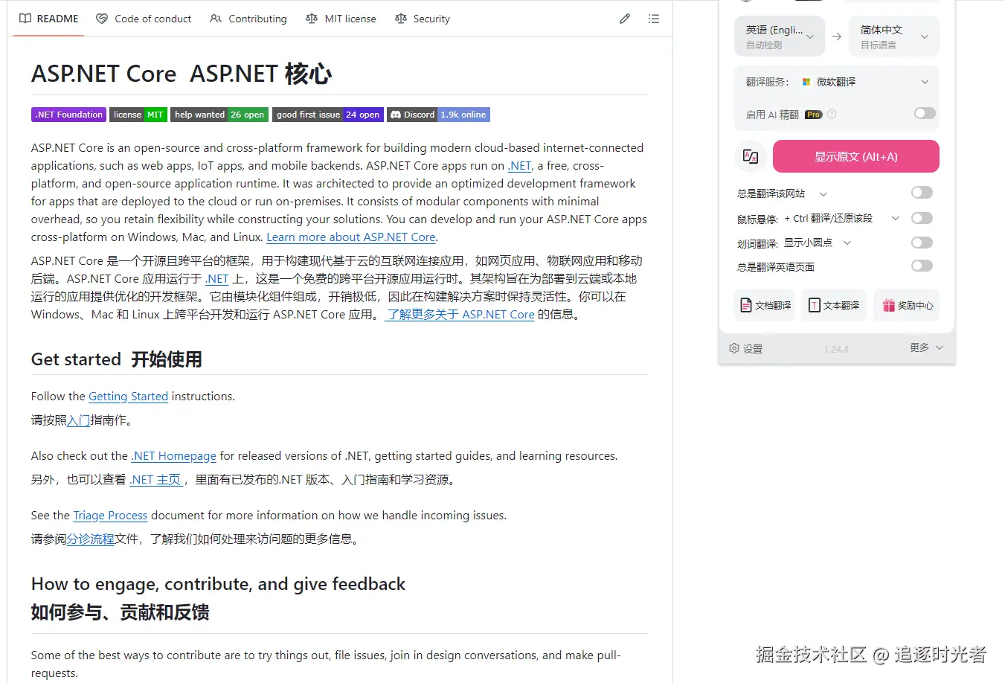Viewport: 1005px width, 683px height.
Task: Click the ASP.NET Core 核心 title heading
Action: [x=182, y=74]
